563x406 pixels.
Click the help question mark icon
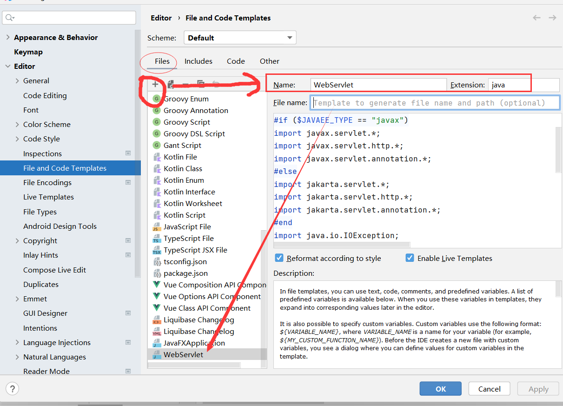pyautogui.click(x=12, y=389)
